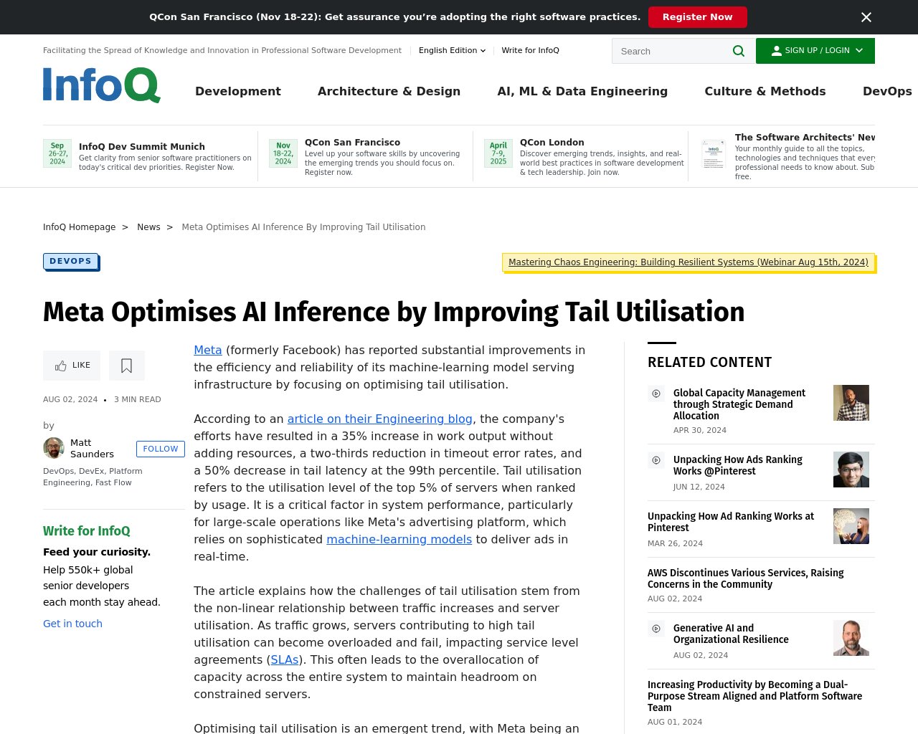Viewport: 918px width, 734px height.
Task: Open the SLAs link
Action: tap(285, 659)
